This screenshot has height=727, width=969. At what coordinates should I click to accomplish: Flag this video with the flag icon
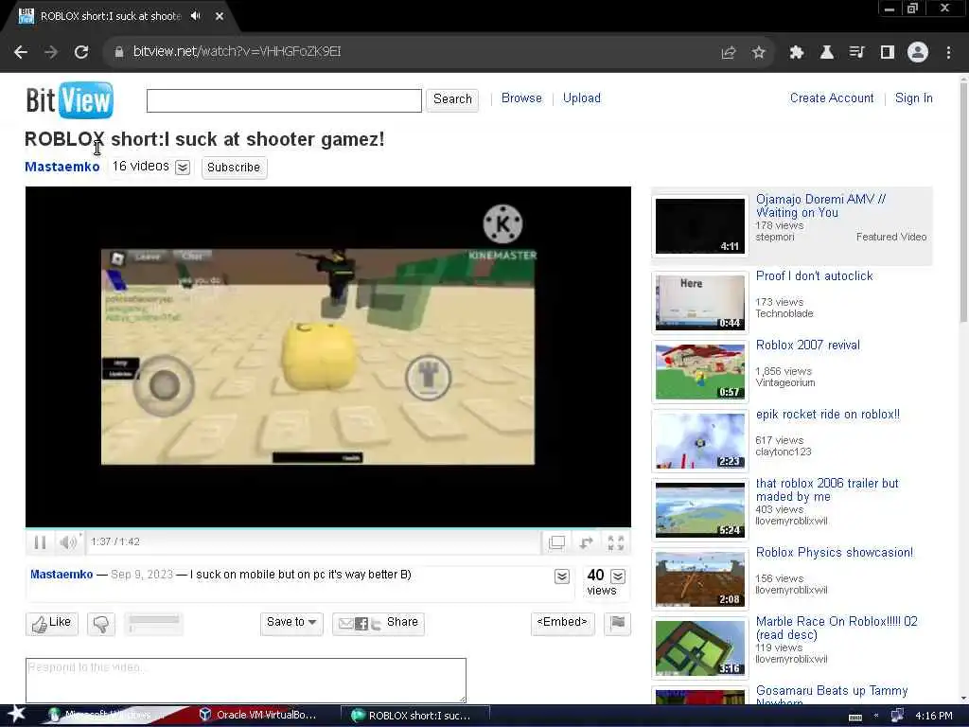(x=617, y=623)
